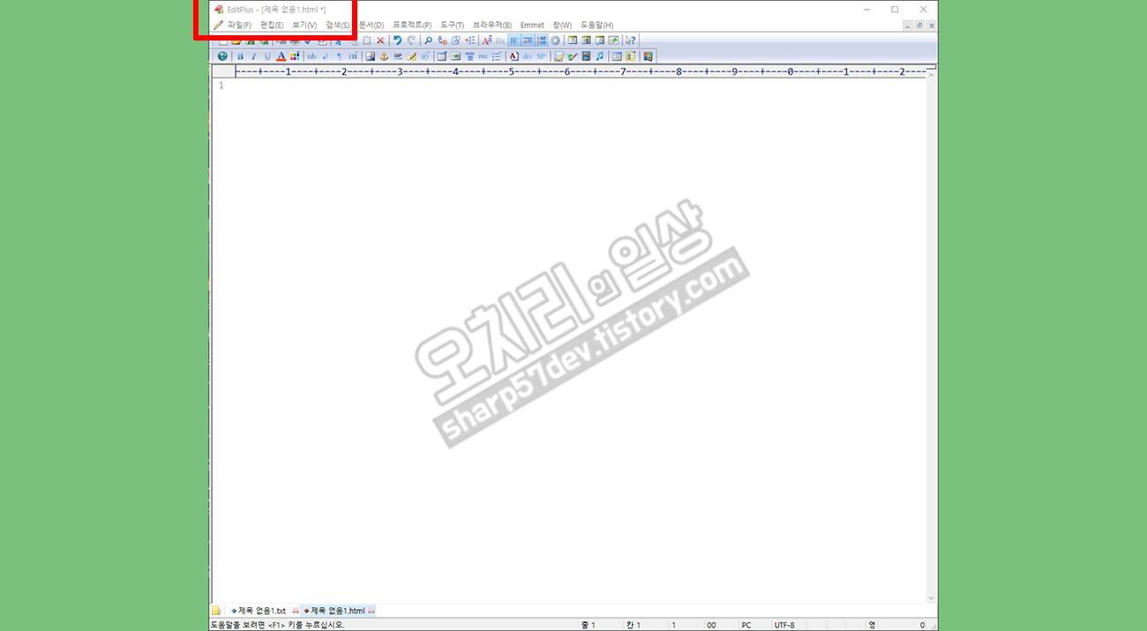Open the Emmet menu
The height and width of the screenshot is (631, 1147).
coord(532,25)
